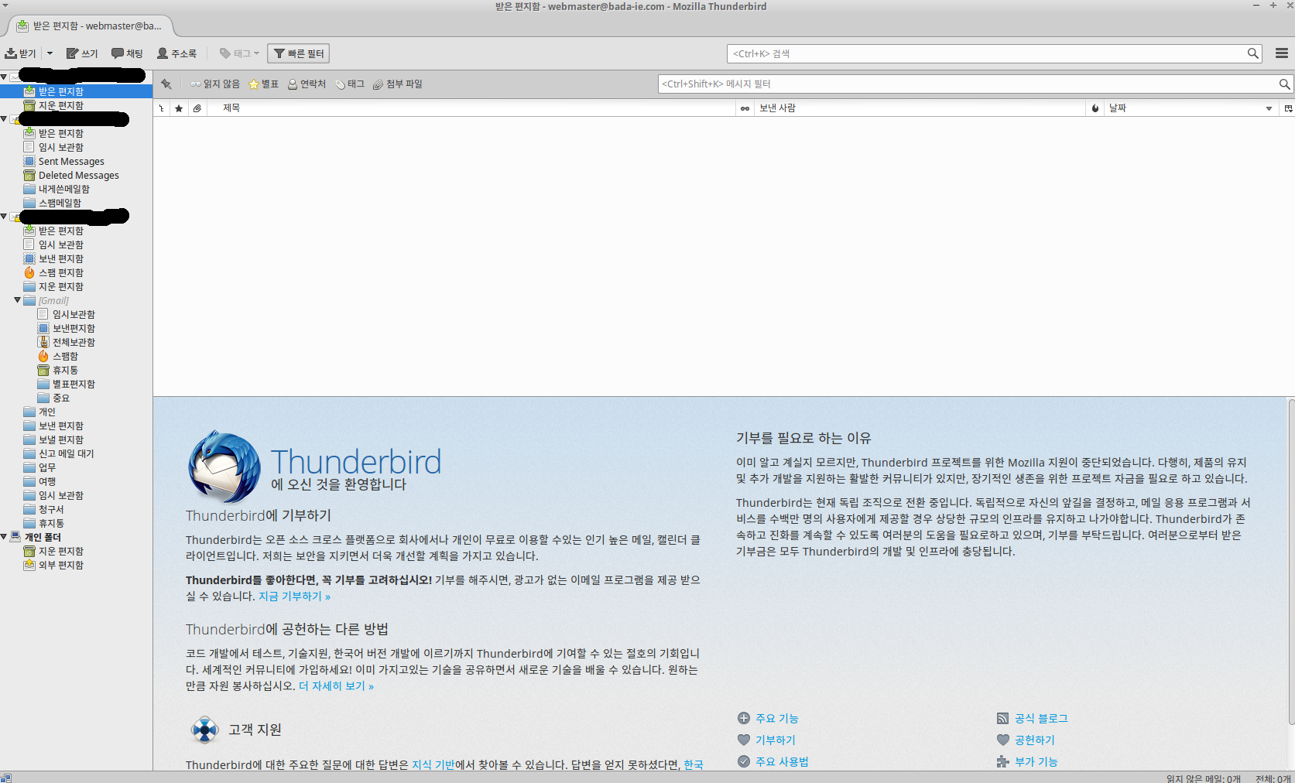This screenshot has width=1295, height=783.
Task: Sort by the attachment paperclip column
Action: (x=197, y=108)
